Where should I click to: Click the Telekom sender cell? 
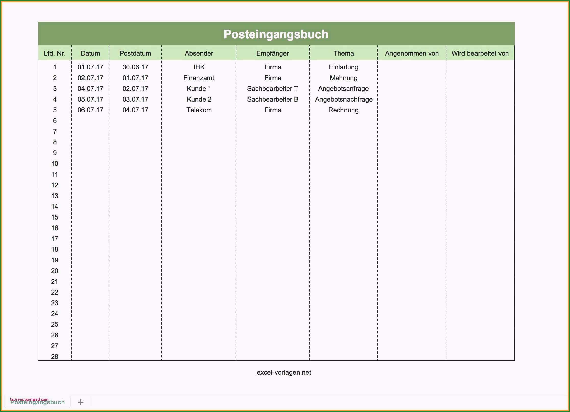(199, 110)
